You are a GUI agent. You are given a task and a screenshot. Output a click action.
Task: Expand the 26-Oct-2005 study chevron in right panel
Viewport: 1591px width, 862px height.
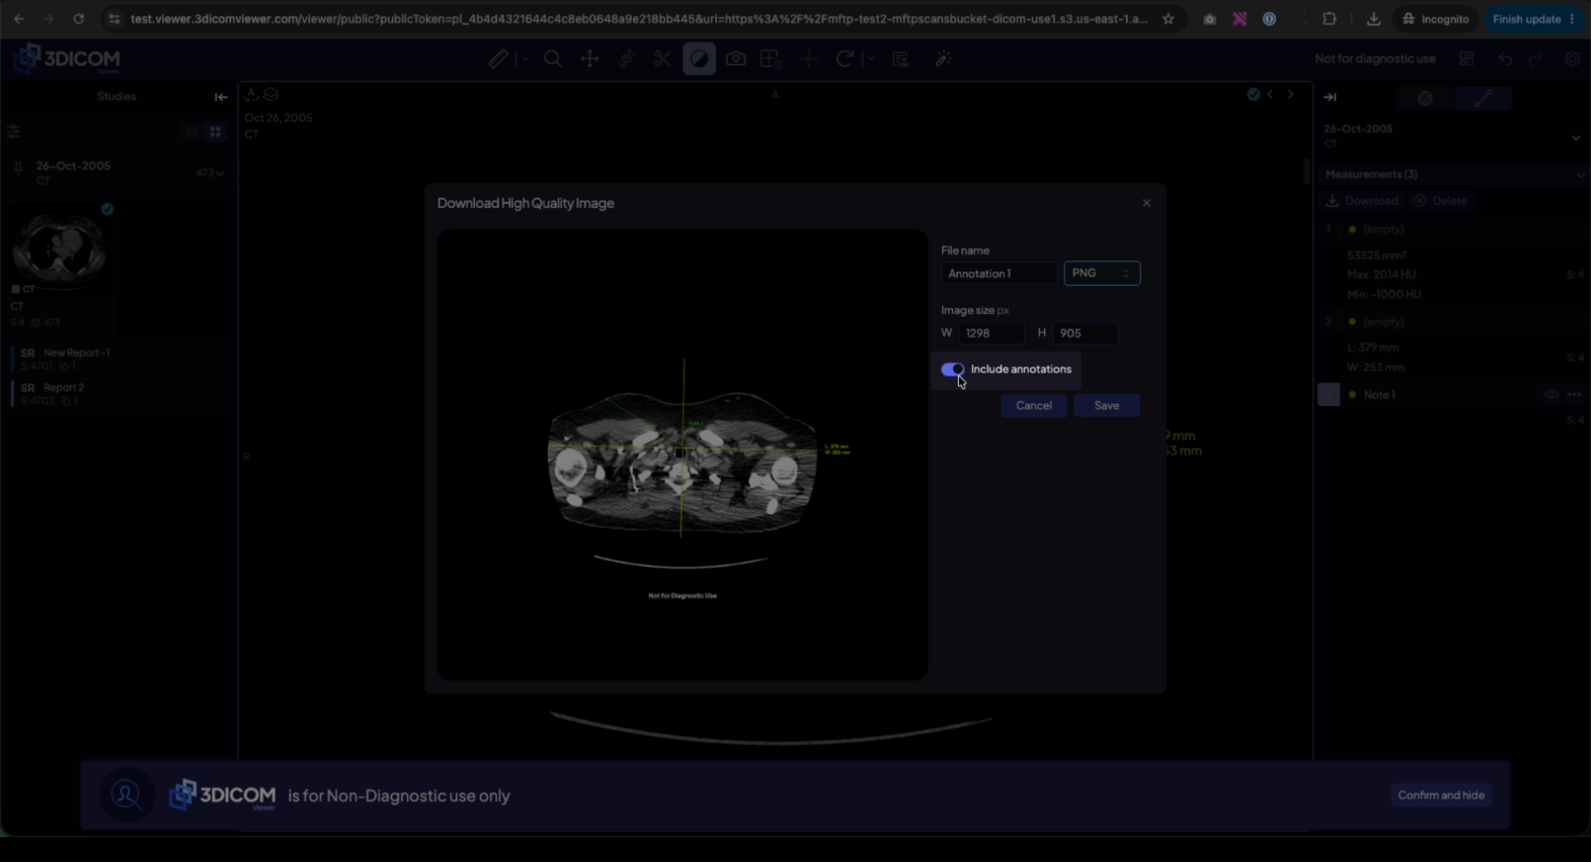click(1575, 138)
